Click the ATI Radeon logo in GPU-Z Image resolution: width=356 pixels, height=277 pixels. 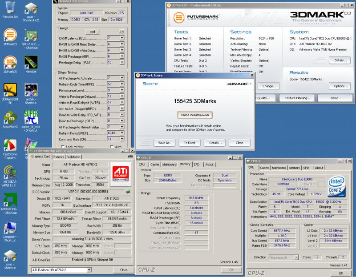pos(121,174)
